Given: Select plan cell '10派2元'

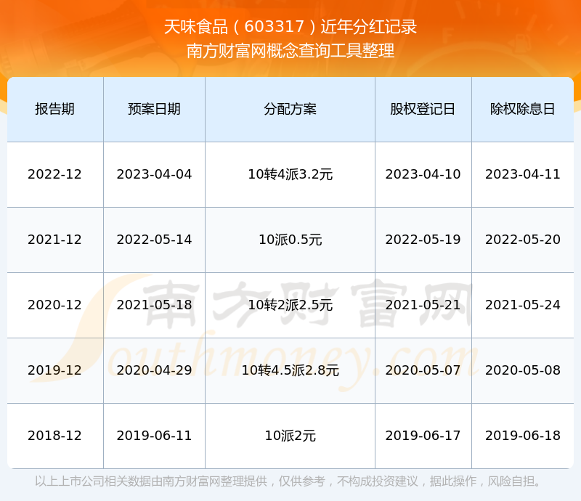Looking at the screenshot, I should [290, 436].
